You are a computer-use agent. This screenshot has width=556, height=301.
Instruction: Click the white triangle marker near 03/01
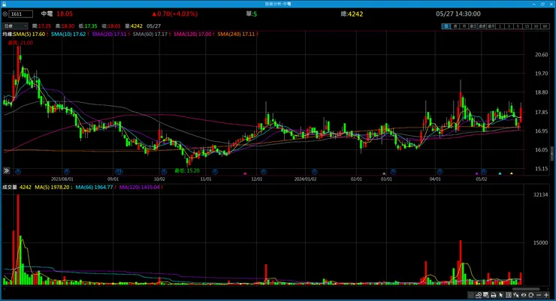pyautogui.click(x=384, y=173)
